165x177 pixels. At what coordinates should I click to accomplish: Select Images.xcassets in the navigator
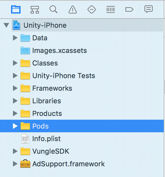pyautogui.click(x=60, y=50)
